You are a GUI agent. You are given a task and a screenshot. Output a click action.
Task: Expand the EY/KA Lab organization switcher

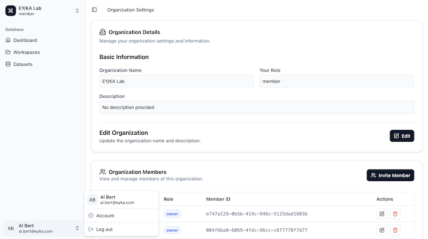77,10
